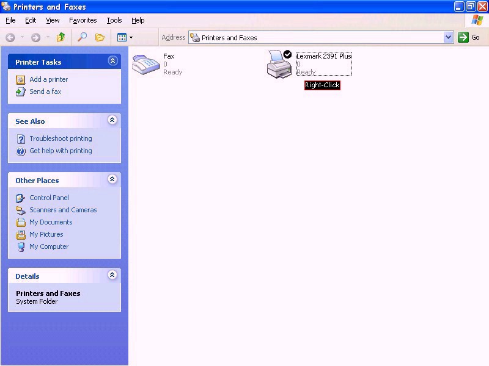
Task: Go to Control Panel link
Action: click(50, 198)
